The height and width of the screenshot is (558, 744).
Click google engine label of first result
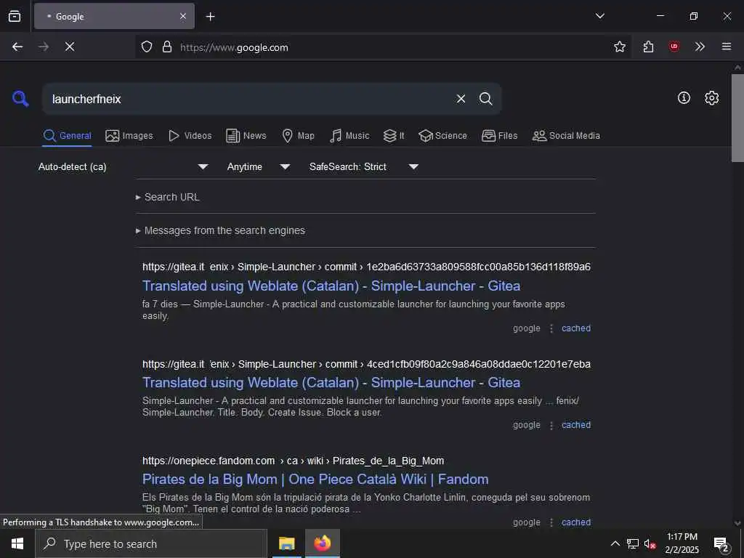pos(527,328)
